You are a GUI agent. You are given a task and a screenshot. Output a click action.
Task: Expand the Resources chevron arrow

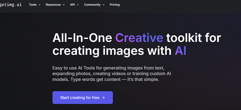click(63, 5)
